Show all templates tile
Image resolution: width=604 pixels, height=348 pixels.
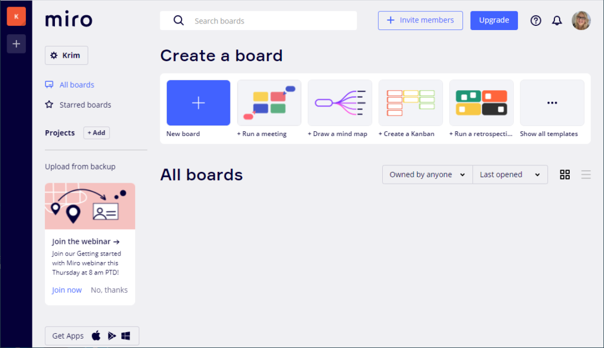pos(552,102)
